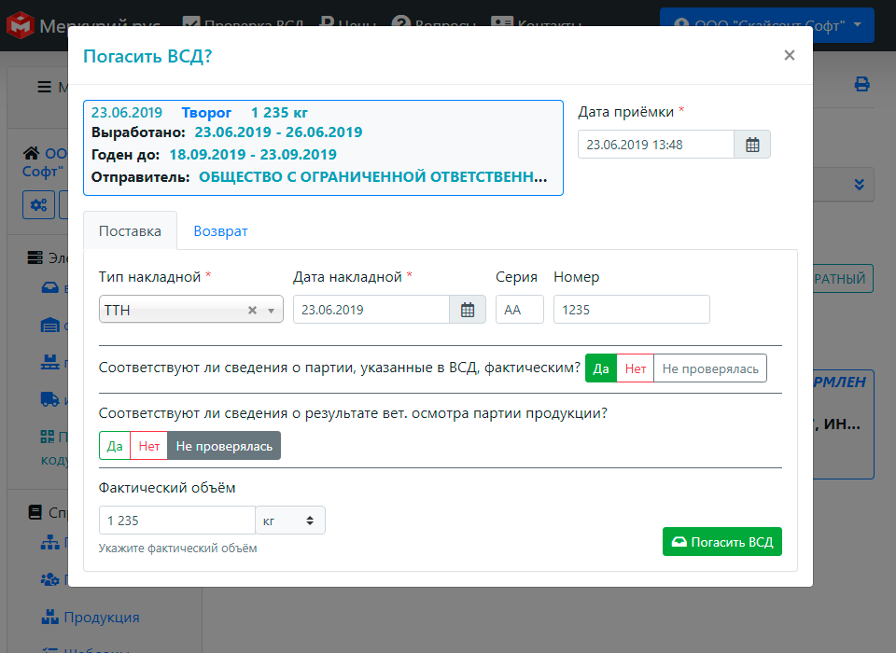Click the Номер input field
The width and height of the screenshot is (896, 653).
click(631, 308)
